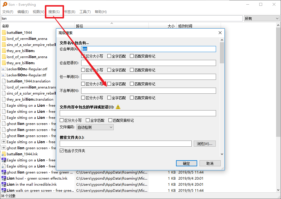Image resolution: width=281 pixels, height=199 pixels.
Task: Enable 匹配变音标记 for file content search
Action: point(110,120)
